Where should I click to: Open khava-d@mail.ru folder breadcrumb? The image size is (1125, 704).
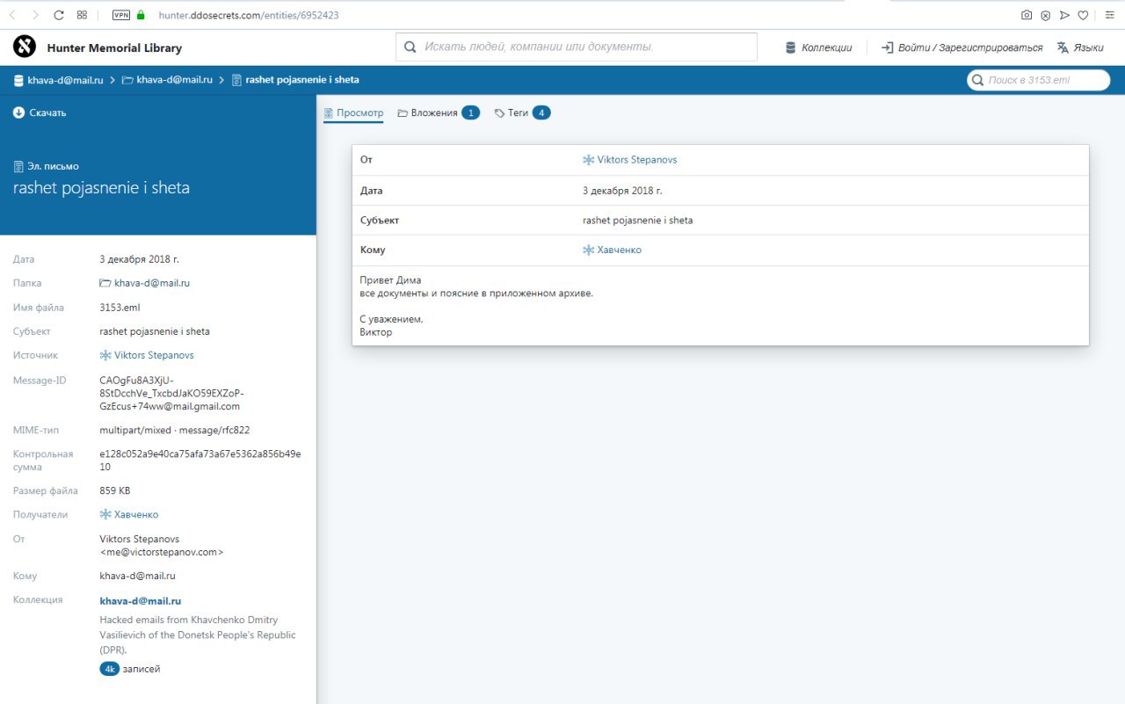pos(167,80)
